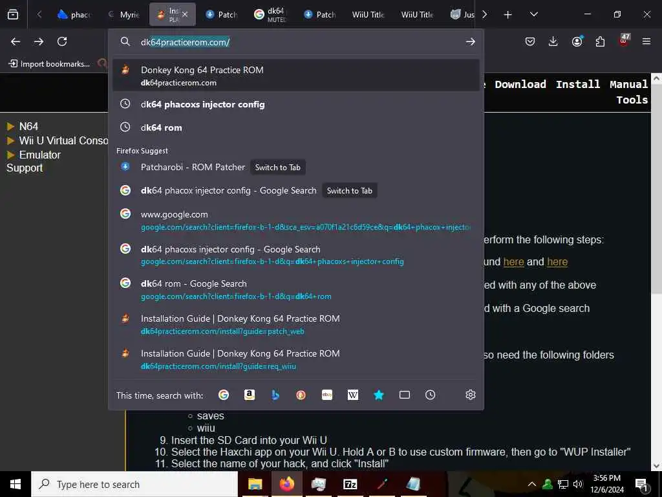Follow the first 'here' link

(x=513, y=261)
